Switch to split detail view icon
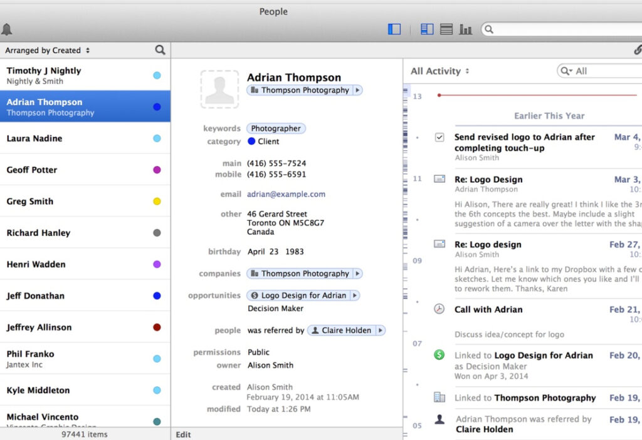 tap(427, 29)
